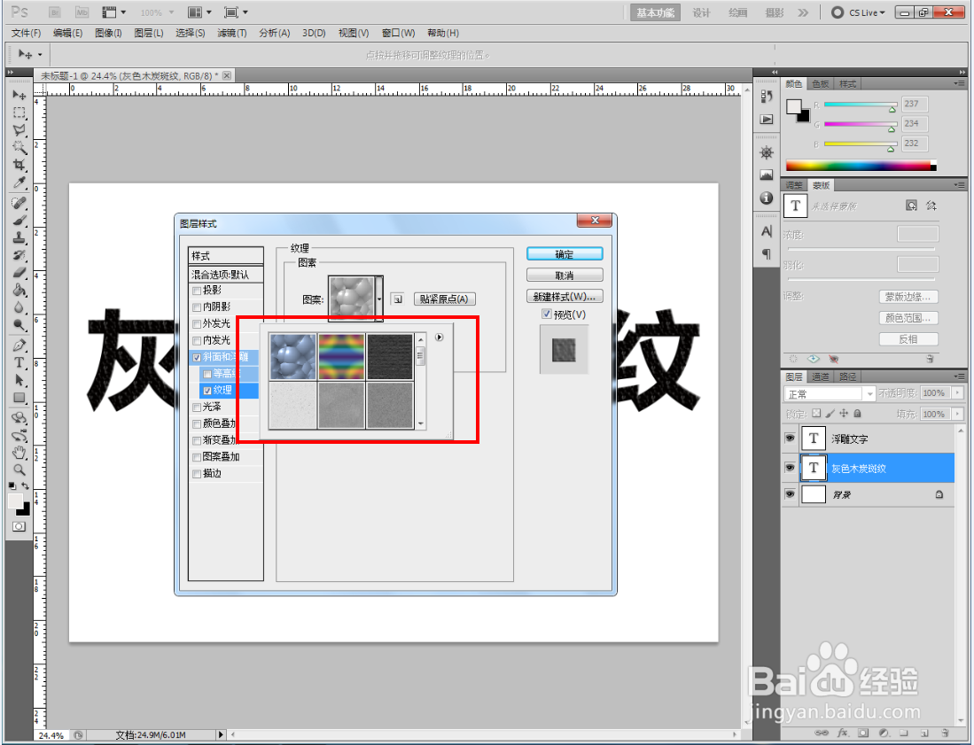
Task: Enable 内阴影 inner shadow checkbox
Action: [197, 307]
